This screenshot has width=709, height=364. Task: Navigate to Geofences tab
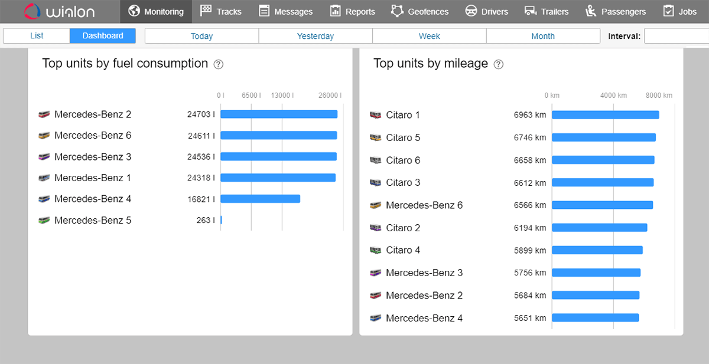click(419, 12)
